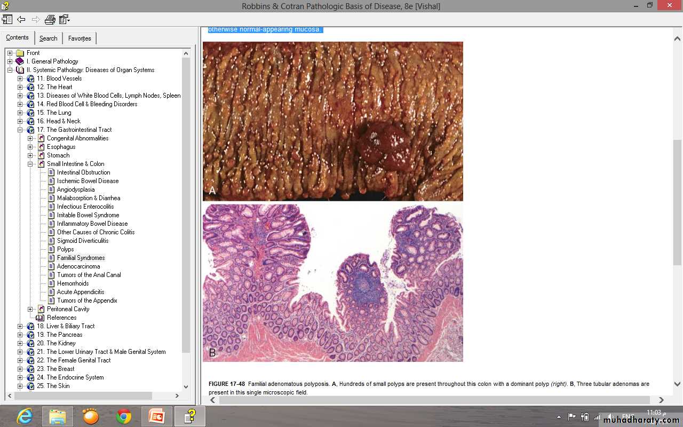Viewport: 683px width, 427px height.
Task: Expand the Peritoneal Cavity node
Action: [x=30, y=309]
